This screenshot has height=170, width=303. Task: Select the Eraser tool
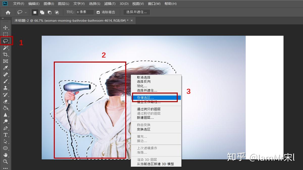click(x=6, y=101)
